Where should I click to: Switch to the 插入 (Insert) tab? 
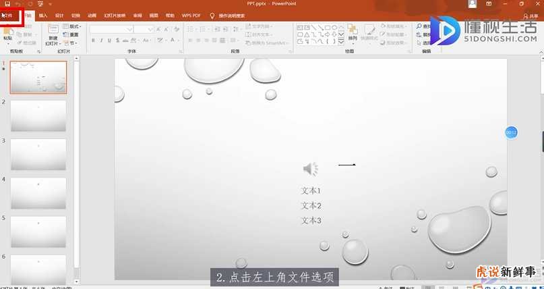point(43,16)
